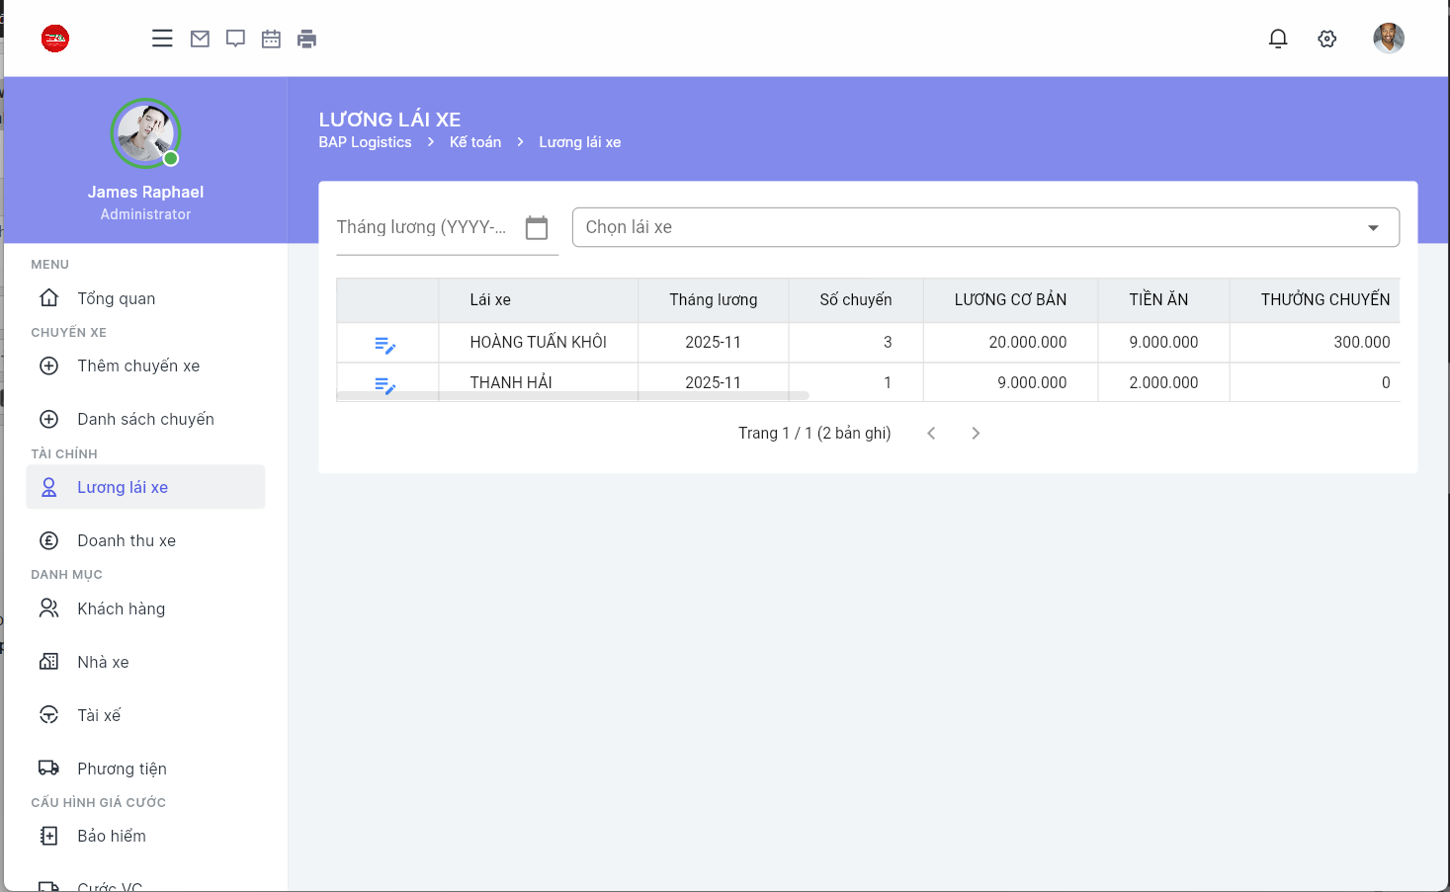Open settings gear icon
Viewport: 1450px width, 892px height.
click(x=1327, y=39)
